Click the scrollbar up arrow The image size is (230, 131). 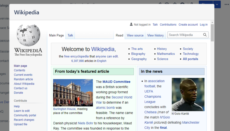coord(212,22)
